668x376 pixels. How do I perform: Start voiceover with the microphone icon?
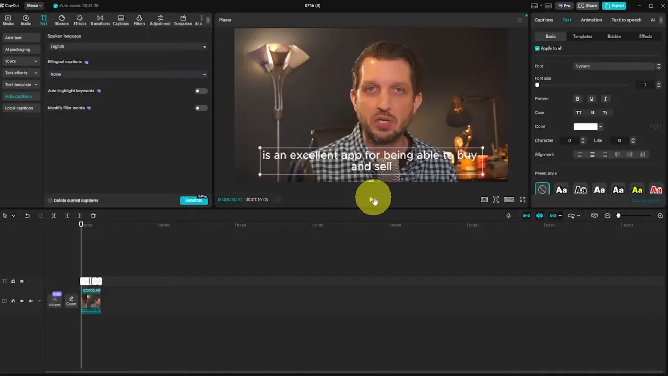coord(508,215)
